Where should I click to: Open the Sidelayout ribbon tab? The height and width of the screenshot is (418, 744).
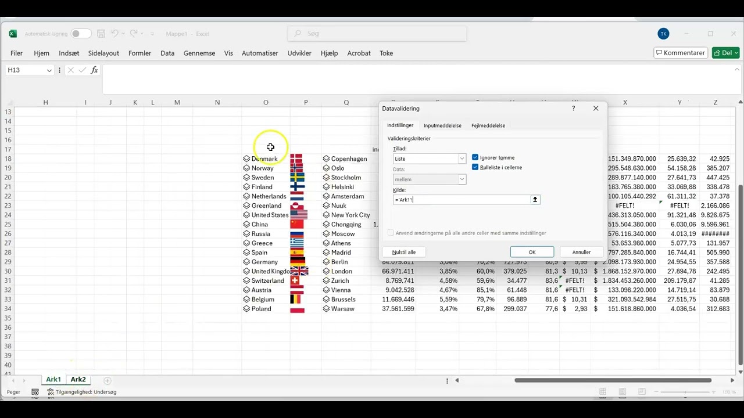click(103, 53)
